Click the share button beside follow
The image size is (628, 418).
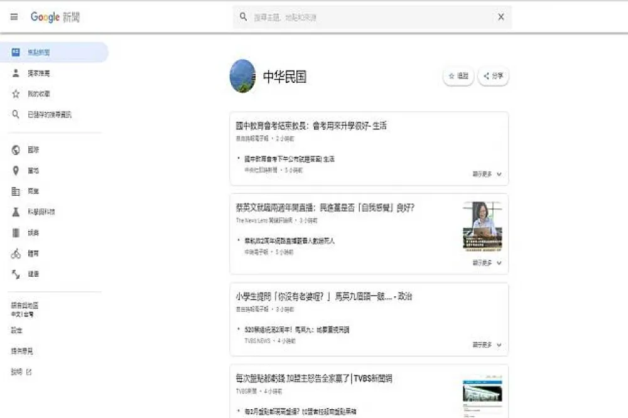coord(494,76)
